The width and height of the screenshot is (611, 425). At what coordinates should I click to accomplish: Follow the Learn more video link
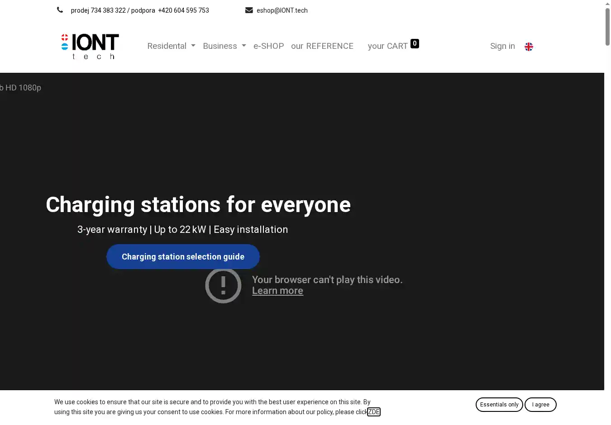point(277,291)
